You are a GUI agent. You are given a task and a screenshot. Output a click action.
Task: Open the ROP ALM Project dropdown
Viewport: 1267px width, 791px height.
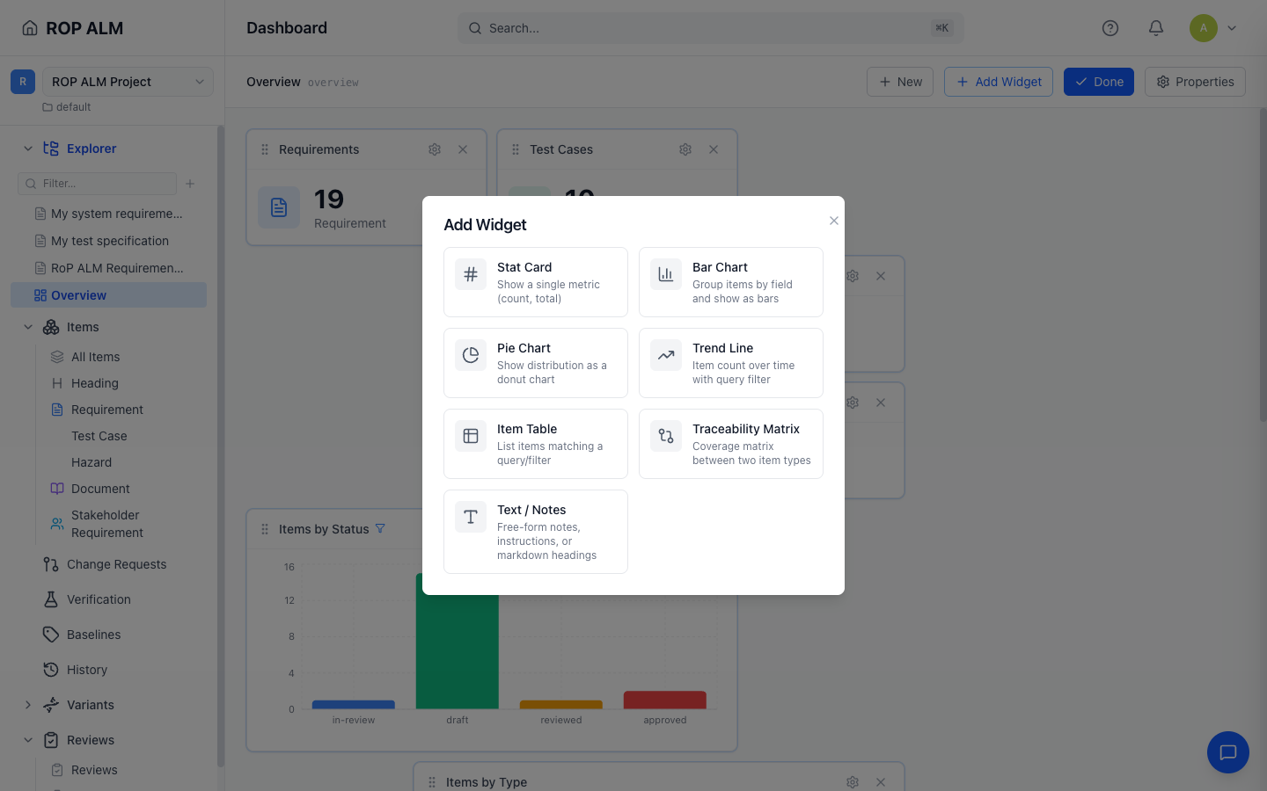[x=128, y=82]
